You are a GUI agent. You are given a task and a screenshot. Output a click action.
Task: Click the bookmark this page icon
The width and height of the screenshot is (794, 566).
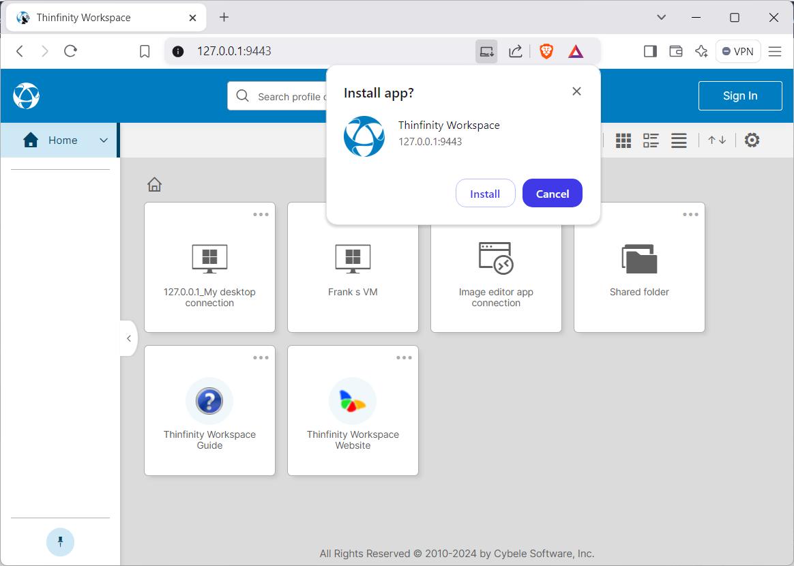point(145,51)
